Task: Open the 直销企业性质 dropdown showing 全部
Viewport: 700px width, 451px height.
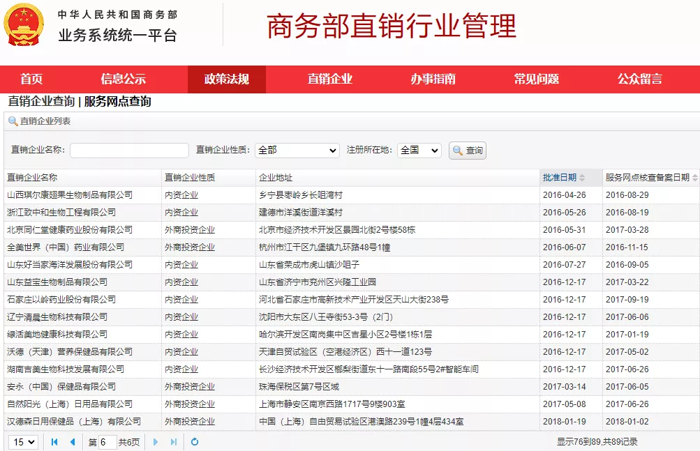Action: pyautogui.click(x=297, y=151)
